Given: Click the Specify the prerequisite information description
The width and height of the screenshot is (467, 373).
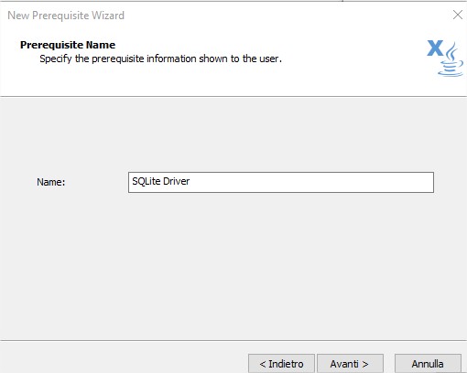Looking at the screenshot, I should coord(160,59).
